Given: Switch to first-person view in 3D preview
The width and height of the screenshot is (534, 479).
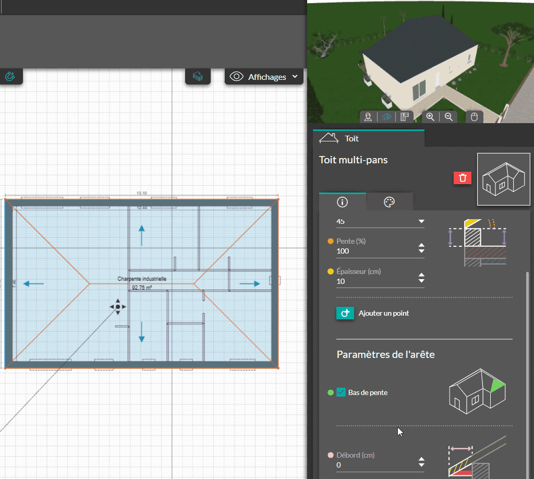Looking at the screenshot, I should pyautogui.click(x=368, y=117).
